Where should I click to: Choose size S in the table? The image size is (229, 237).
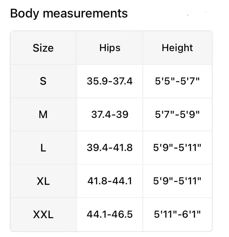43,81
